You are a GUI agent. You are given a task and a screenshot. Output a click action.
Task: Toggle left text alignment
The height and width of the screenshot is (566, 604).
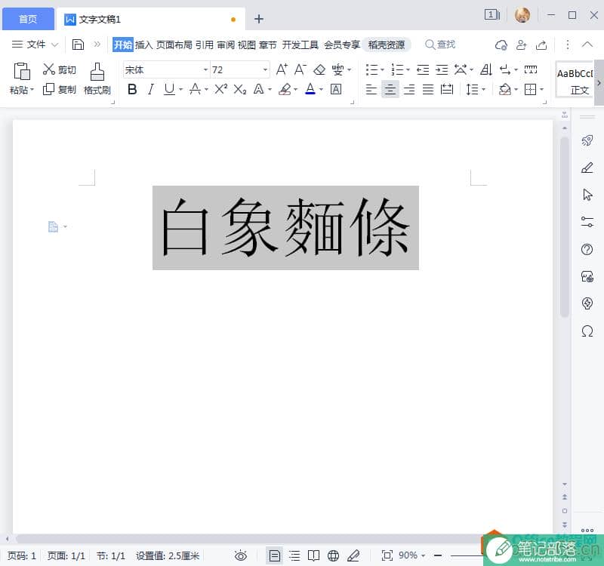pyautogui.click(x=371, y=89)
